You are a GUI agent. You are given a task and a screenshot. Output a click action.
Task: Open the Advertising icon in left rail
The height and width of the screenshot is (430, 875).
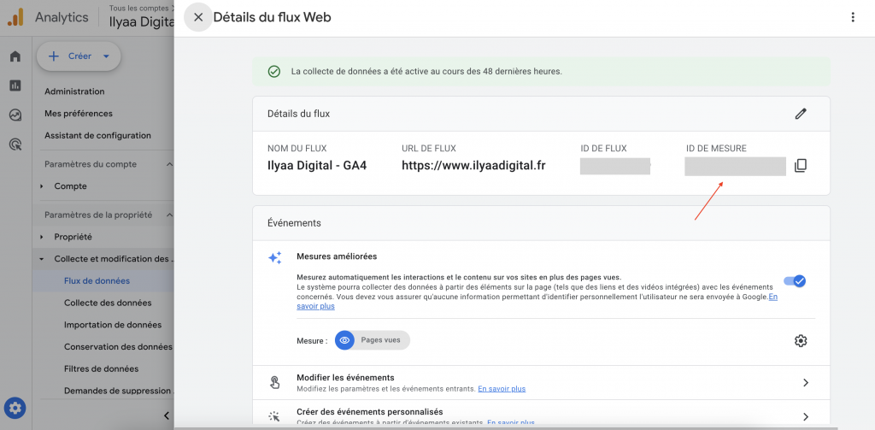point(15,144)
